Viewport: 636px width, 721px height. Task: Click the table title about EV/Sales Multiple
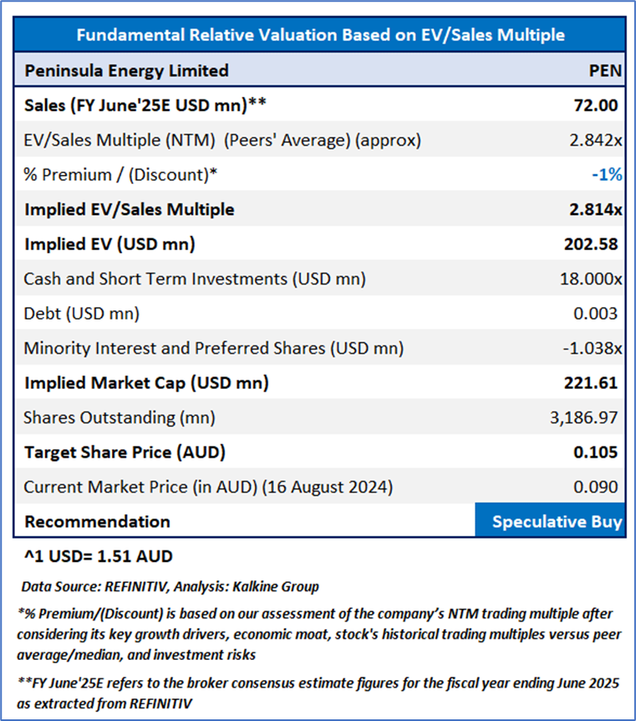point(320,35)
